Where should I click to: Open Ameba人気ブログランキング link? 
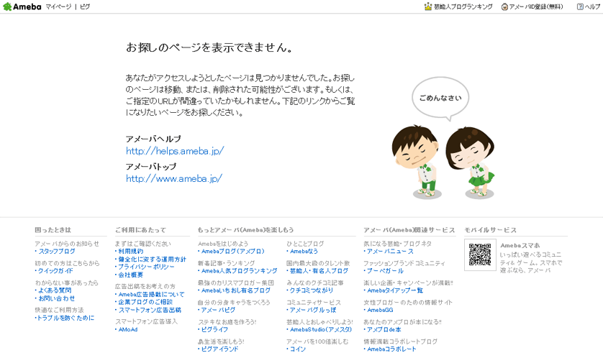coord(239,271)
